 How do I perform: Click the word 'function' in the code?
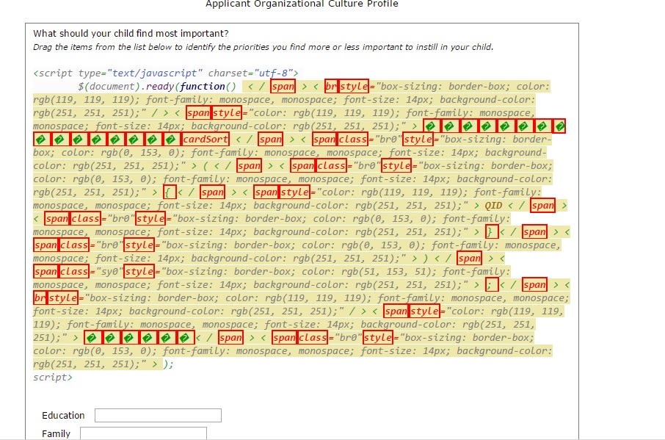point(201,87)
